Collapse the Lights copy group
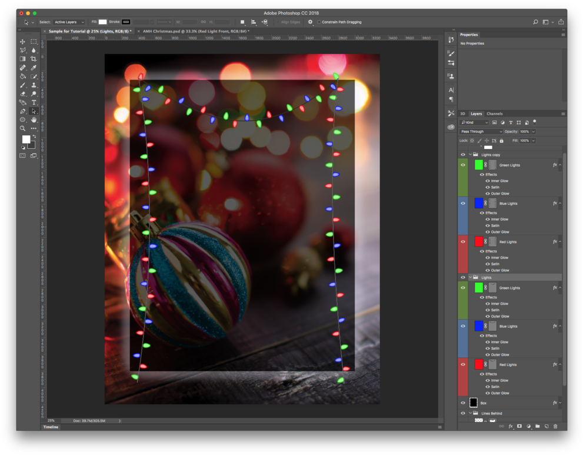This screenshot has height=455, width=583. click(469, 154)
